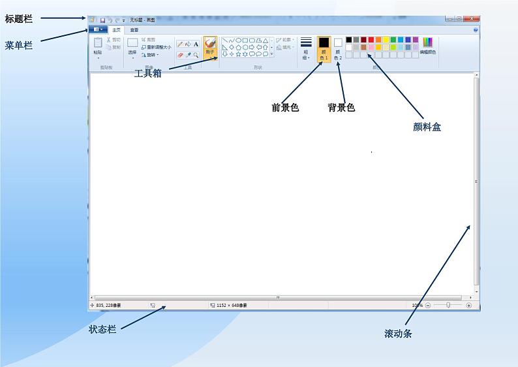Viewport: 518px width, 367px height.
Task: Click the vertical scrollbar down arrow
Action: coord(476,292)
